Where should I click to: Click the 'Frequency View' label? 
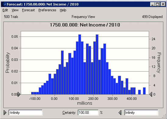[83, 17]
